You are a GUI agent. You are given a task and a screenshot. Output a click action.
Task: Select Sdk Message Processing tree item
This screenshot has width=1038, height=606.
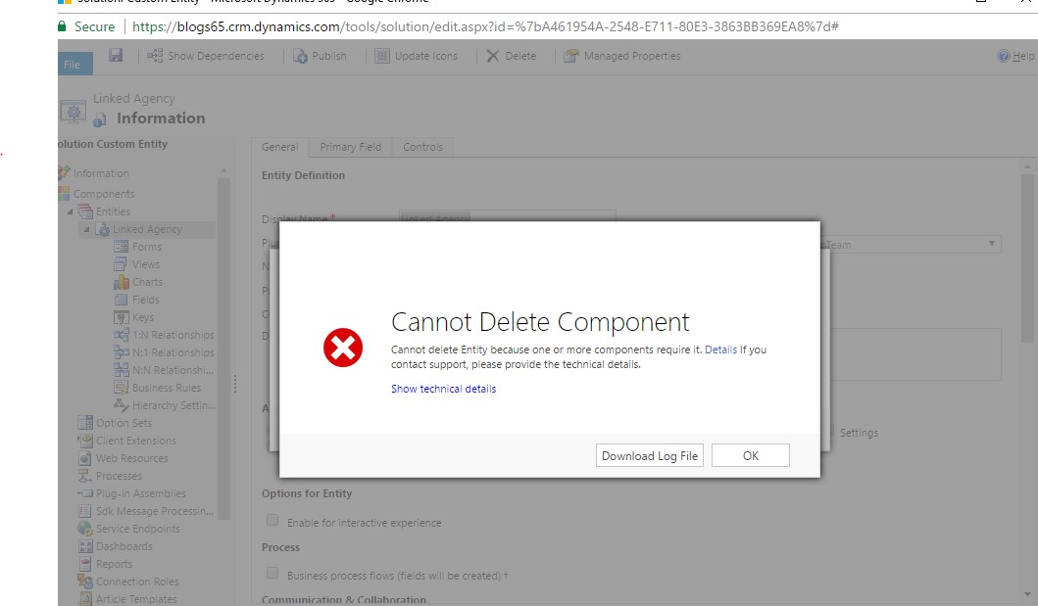pos(154,511)
